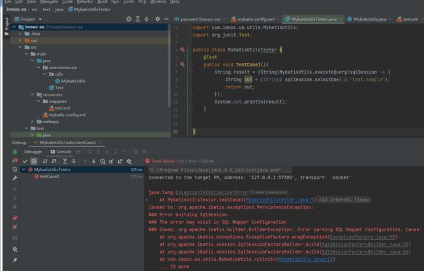Toggle alphabetical sorting of test results

click(45, 161)
